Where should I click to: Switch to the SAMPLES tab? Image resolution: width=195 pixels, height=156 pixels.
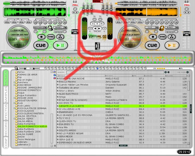click(x=6, y=95)
